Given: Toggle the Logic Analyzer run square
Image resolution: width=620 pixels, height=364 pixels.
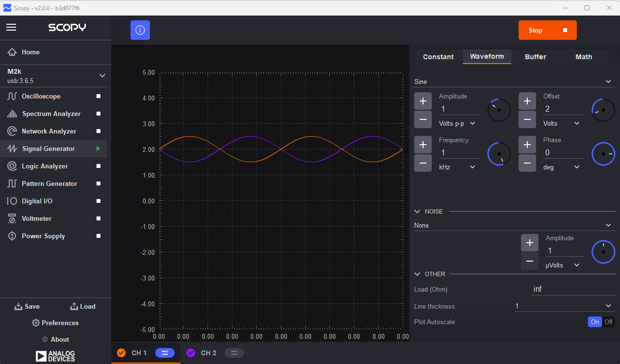Looking at the screenshot, I should pyautogui.click(x=98, y=166).
